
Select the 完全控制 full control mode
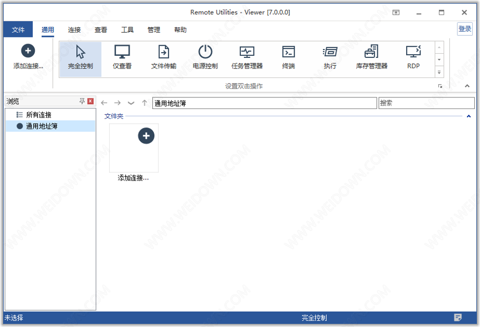point(81,59)
